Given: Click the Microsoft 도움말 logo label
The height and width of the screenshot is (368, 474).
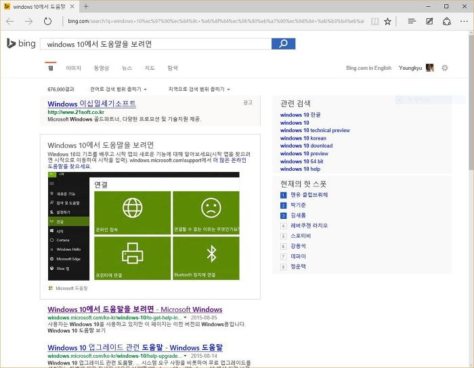Looking at the screenshot, I should click(x=68, y=288).
